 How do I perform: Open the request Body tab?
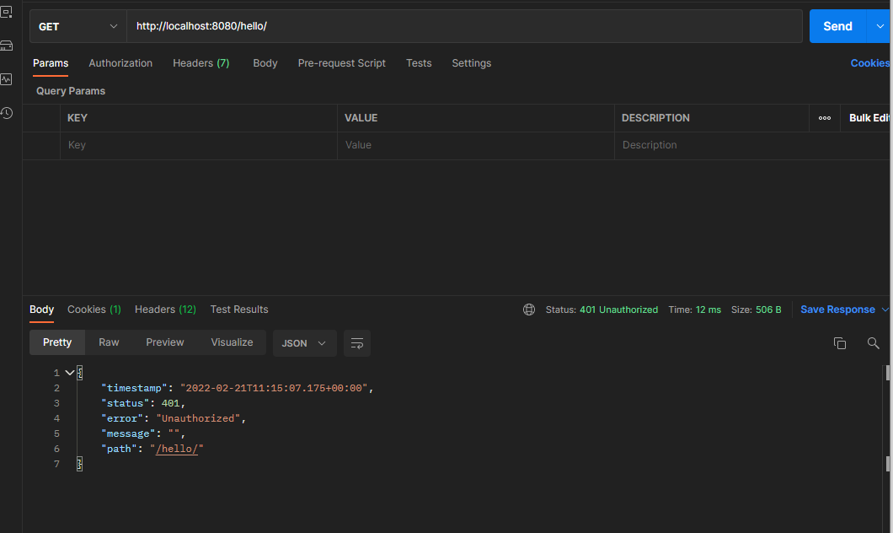point(265,63)
